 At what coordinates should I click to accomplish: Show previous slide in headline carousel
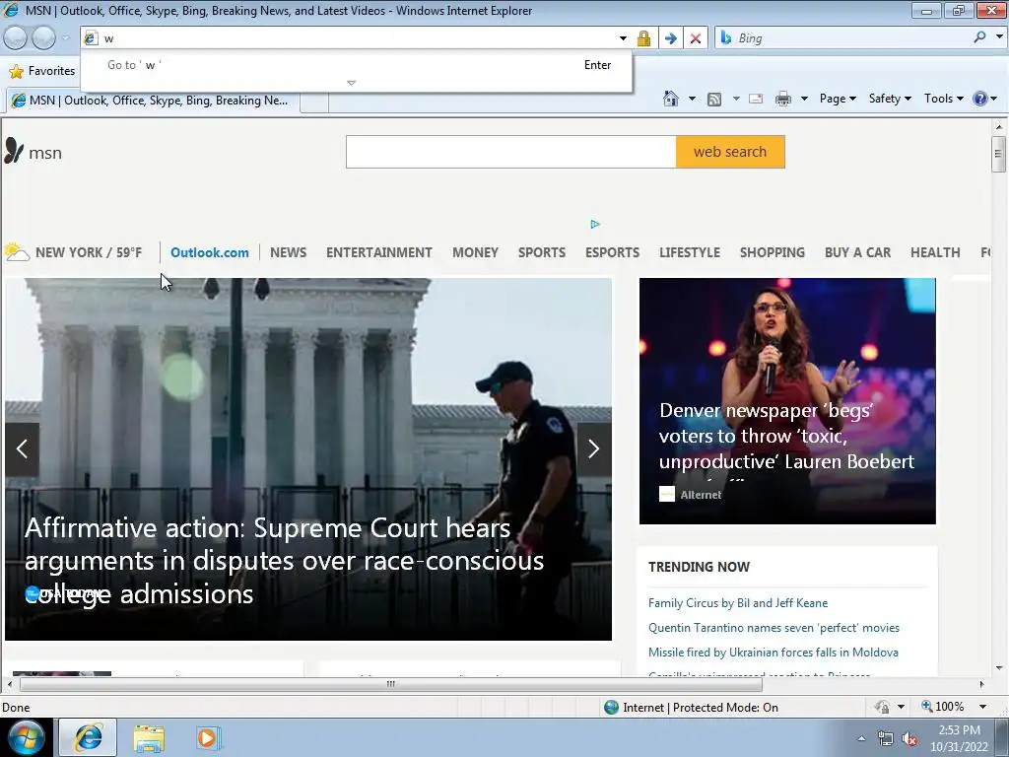(x=22, y=448)
